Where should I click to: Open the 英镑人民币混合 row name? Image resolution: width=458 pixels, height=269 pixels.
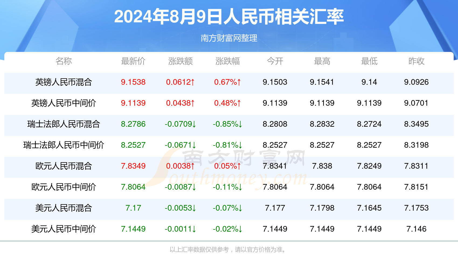click(x=64, y=82)
